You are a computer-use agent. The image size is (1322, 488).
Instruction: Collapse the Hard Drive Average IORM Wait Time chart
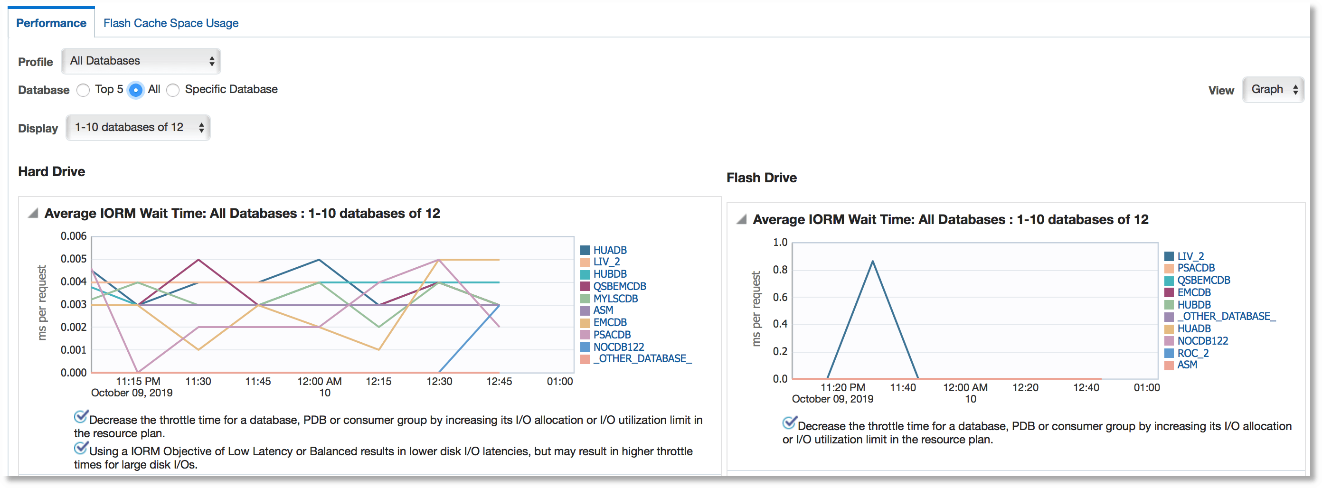(x=34, y=213)
